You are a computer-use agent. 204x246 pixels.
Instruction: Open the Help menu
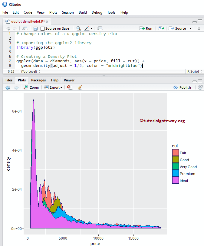click(124, 12)
